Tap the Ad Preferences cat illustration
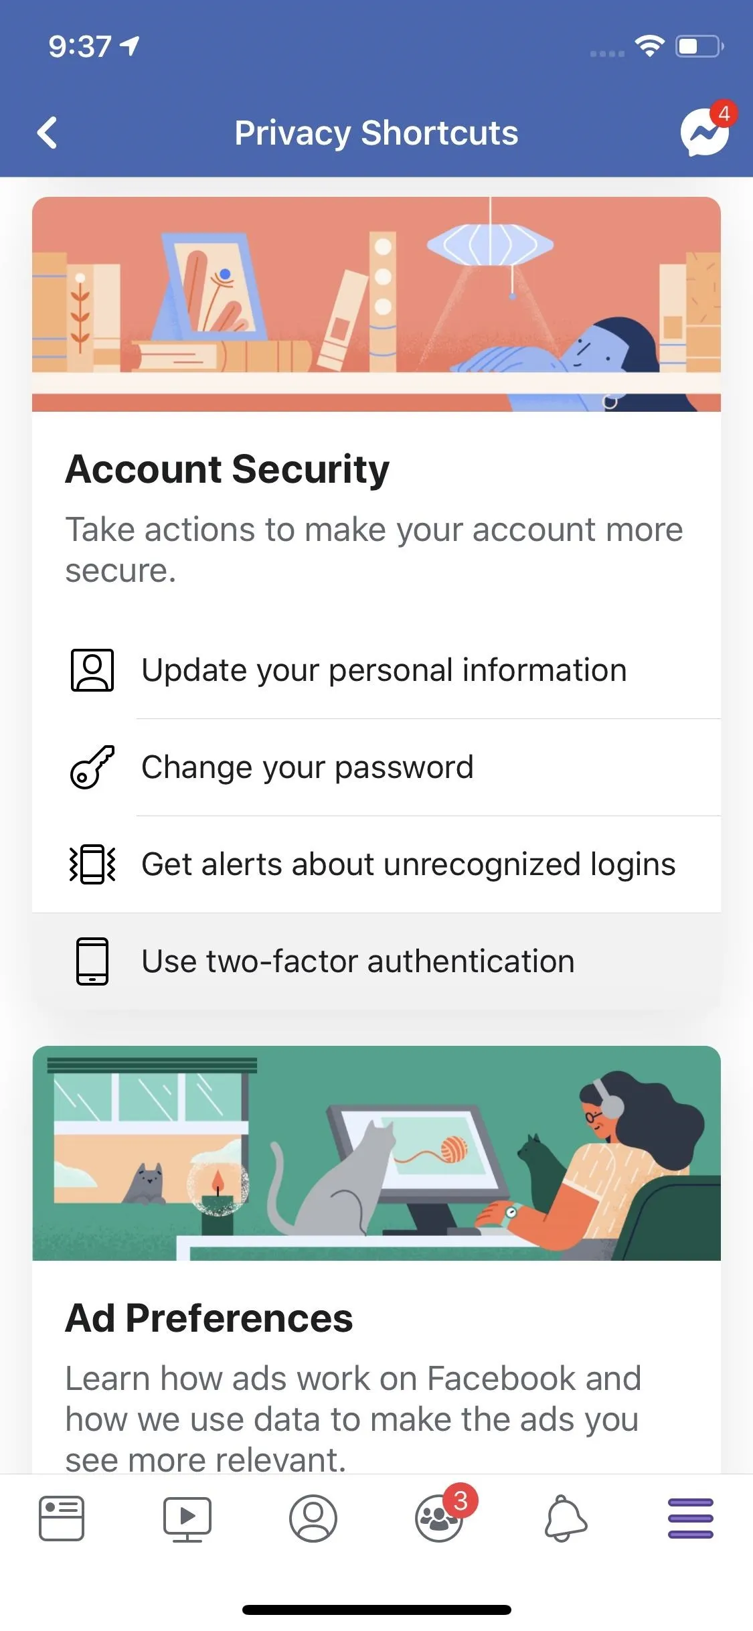Viewport: 753px width, 1631px height. click(x=376, y=1153)
